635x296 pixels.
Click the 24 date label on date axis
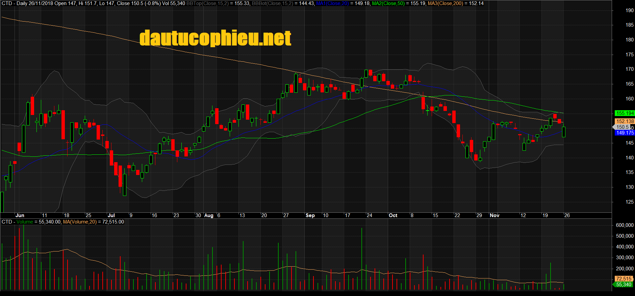point(370,215)
